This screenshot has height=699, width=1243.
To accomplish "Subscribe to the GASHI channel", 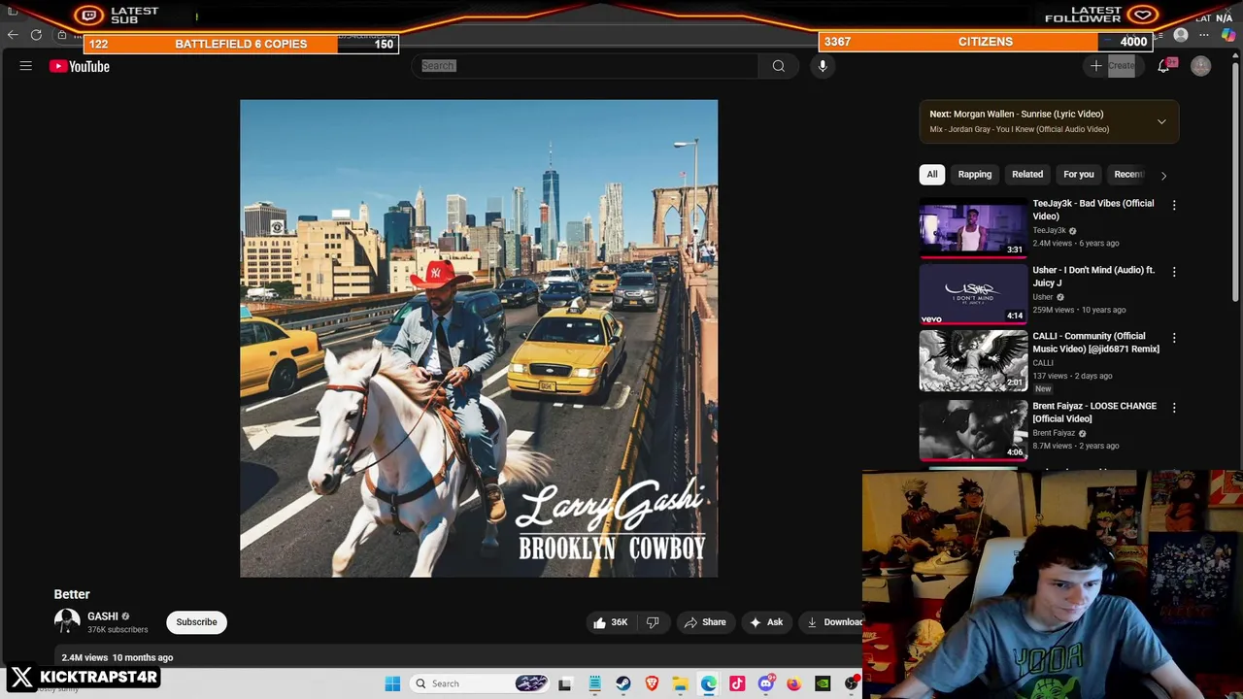I will 196,622.
